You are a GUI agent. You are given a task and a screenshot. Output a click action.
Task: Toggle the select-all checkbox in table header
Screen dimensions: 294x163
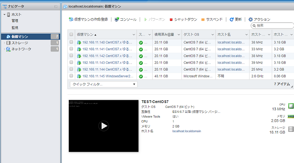71,34
